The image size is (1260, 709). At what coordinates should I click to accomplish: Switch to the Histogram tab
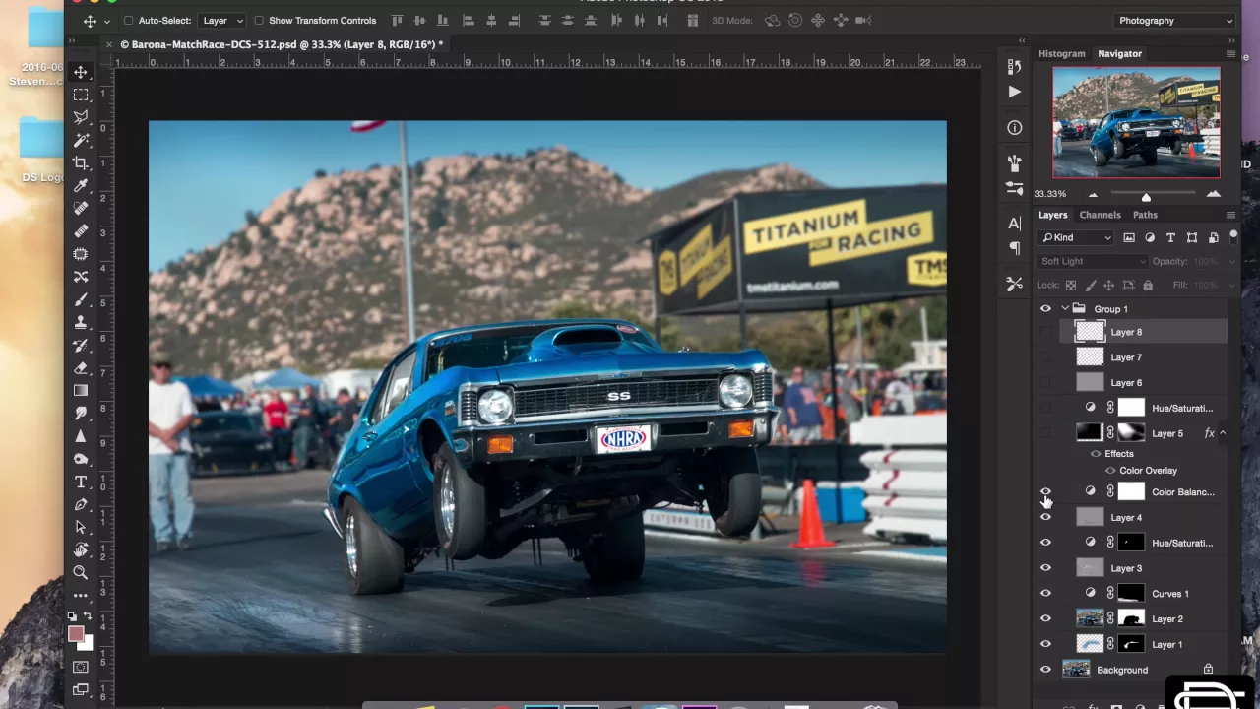point(1061,54)
